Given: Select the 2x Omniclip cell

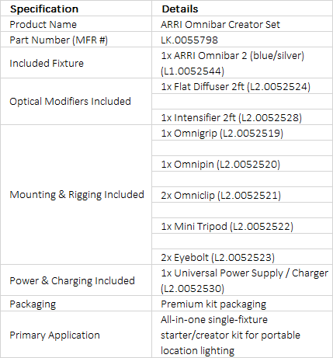Looking at the screenshot, I should [242, 195].
